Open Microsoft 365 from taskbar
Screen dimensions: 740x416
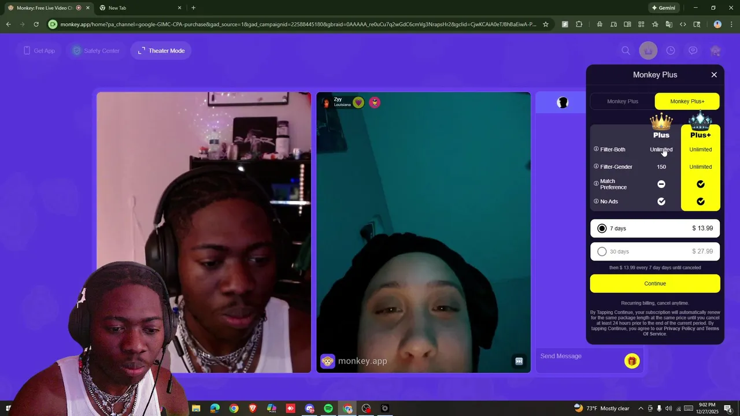point(272,408)
